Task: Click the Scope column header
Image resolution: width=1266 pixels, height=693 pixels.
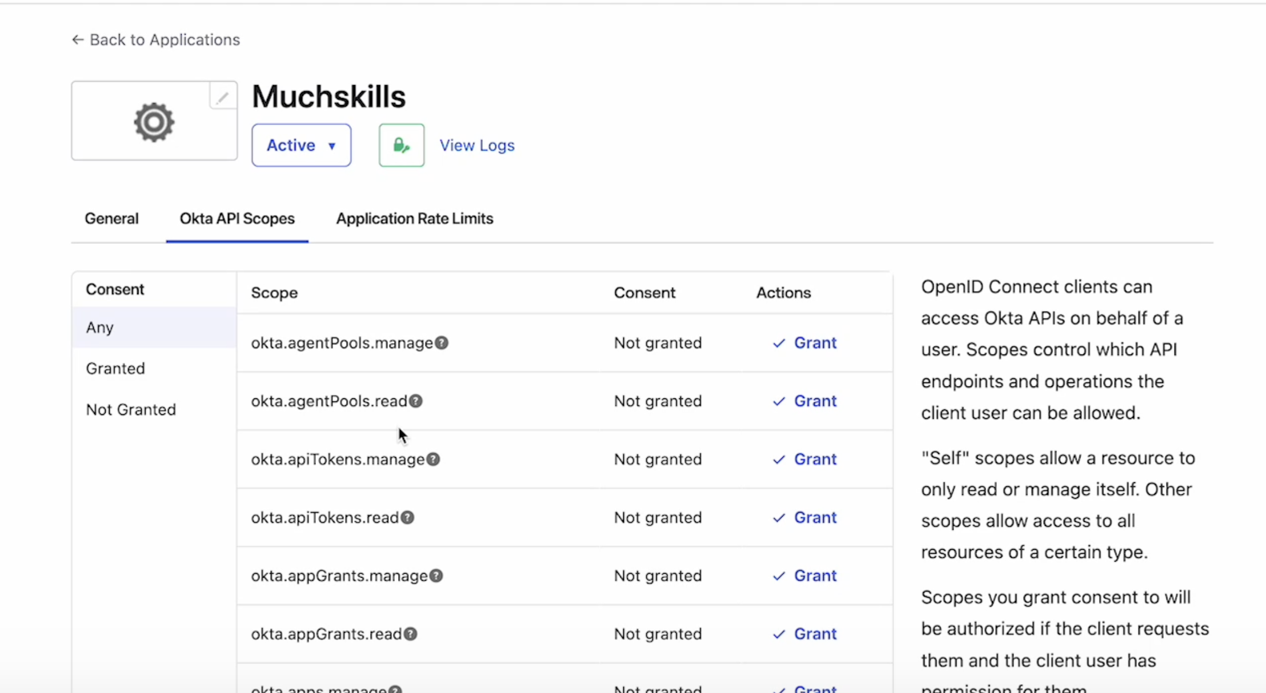Action: point(274,292)
